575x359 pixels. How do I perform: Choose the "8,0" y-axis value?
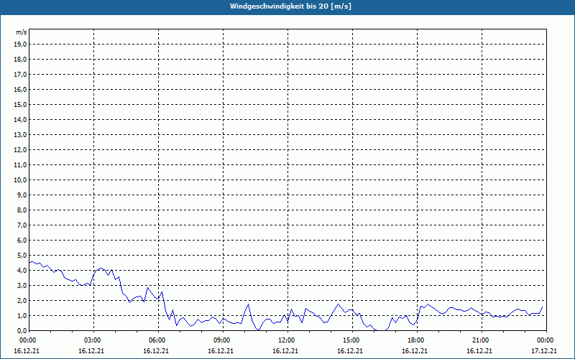22,210
